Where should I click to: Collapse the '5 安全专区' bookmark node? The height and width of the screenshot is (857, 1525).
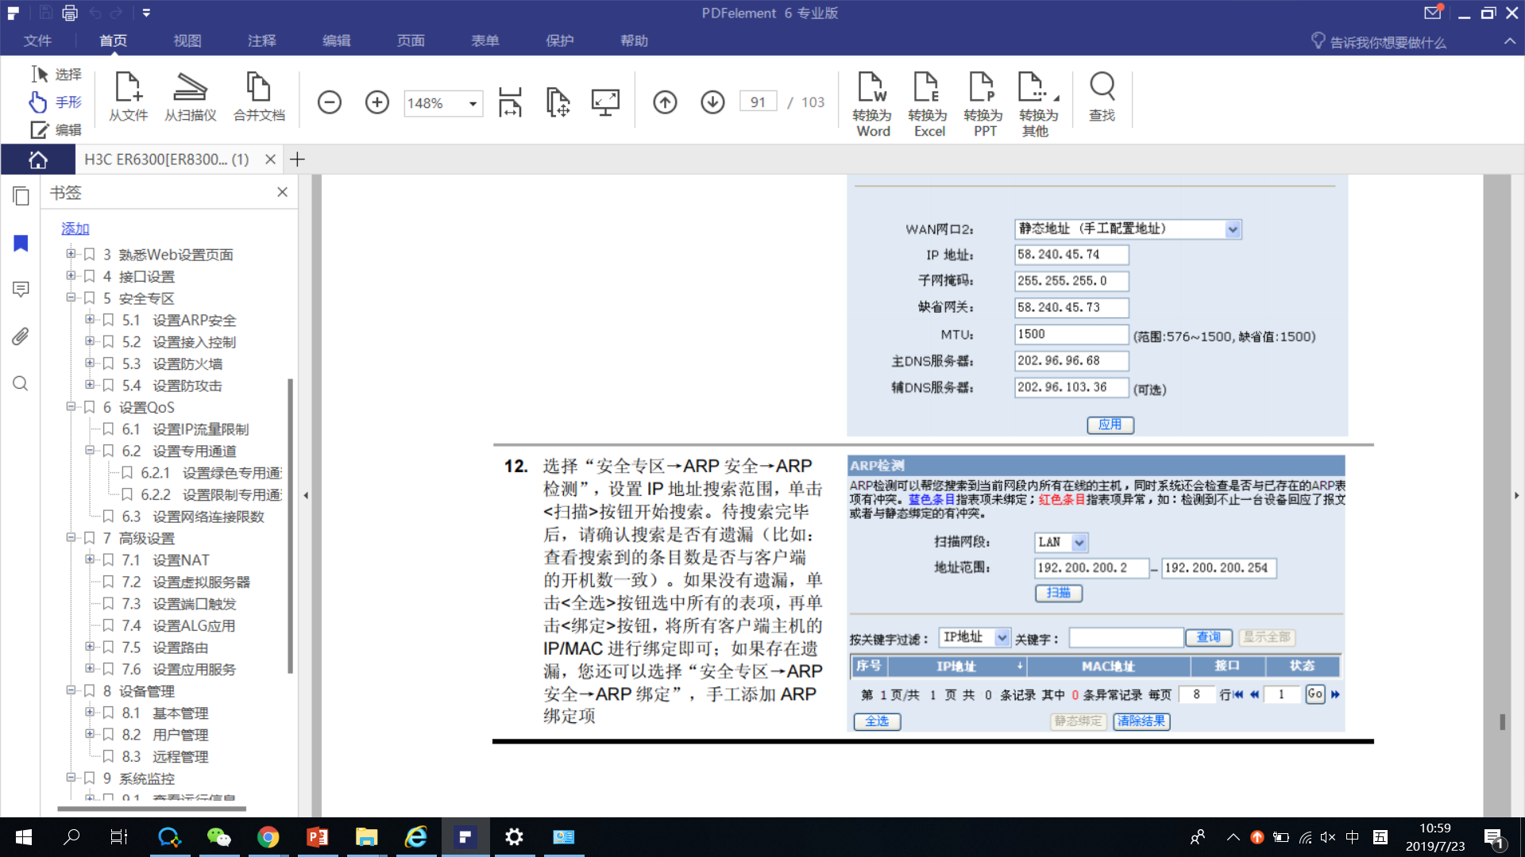[71, 298]
